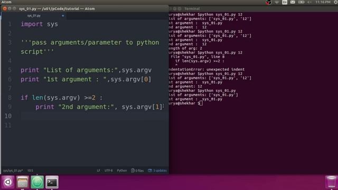The image size is (338, 190).
Task: Click the Terminal prompt cursor after surya@shekhar $
Action: point(201,103)
